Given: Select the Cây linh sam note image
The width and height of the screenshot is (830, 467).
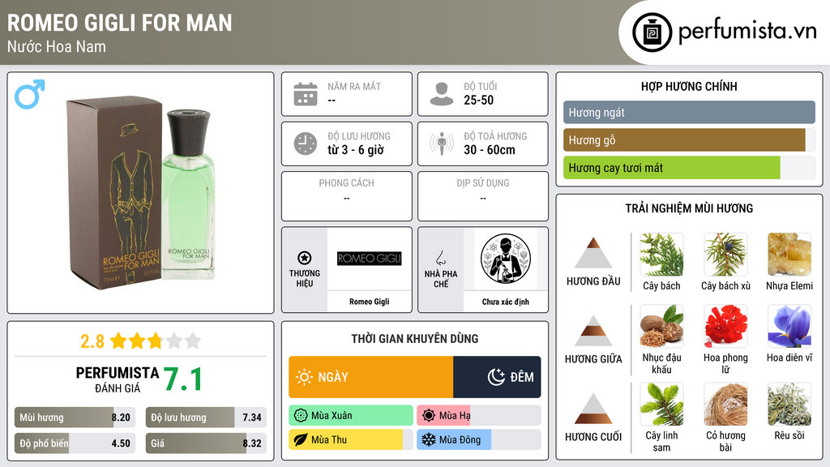Looking at the screenshot, I should pyautogui.click(x=661, y=404).
